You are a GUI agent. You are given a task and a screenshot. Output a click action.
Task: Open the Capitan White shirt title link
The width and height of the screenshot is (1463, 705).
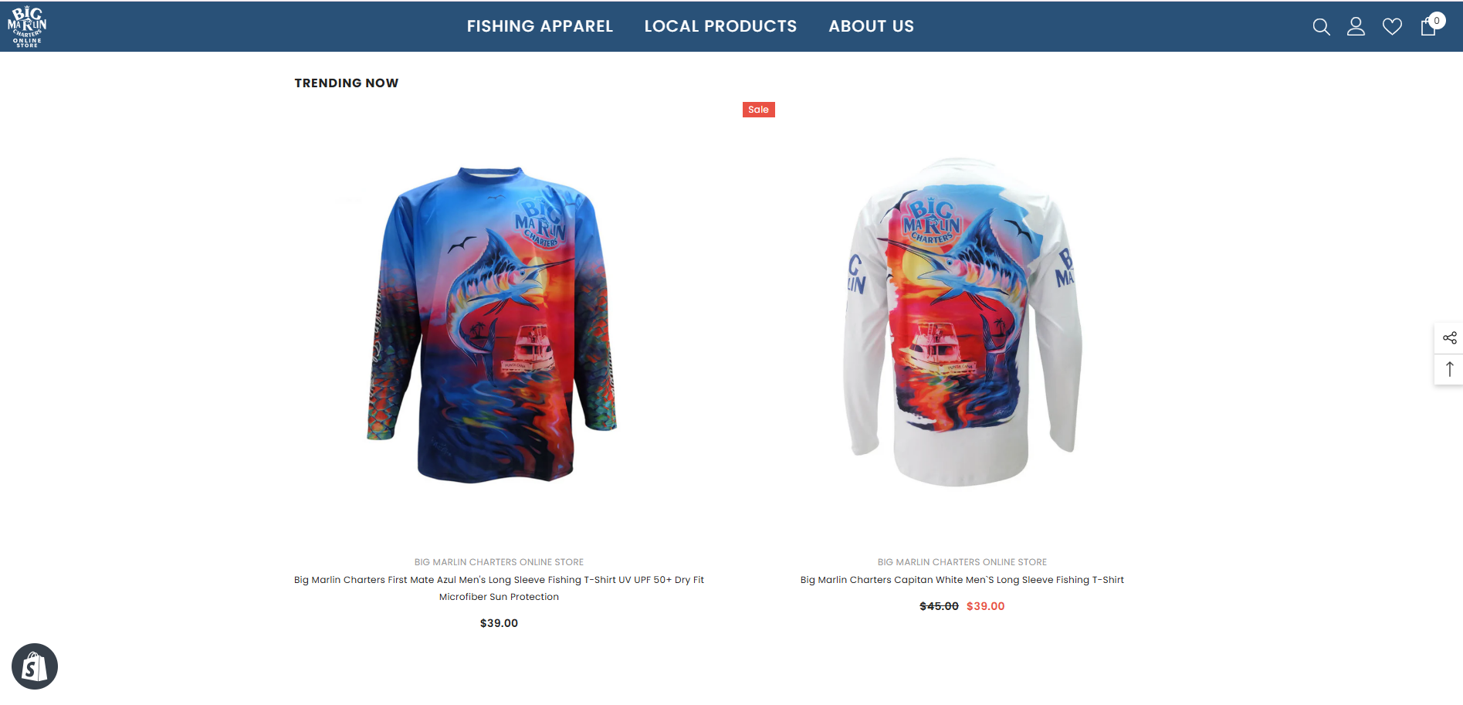(x=962, y=580)
